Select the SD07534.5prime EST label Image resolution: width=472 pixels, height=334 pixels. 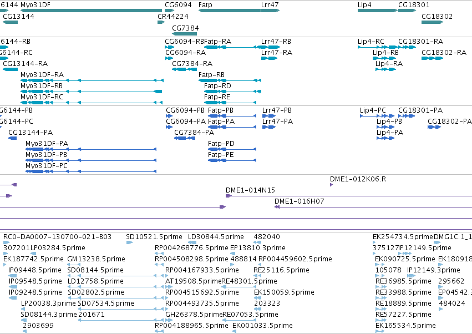tap(106, 303)
